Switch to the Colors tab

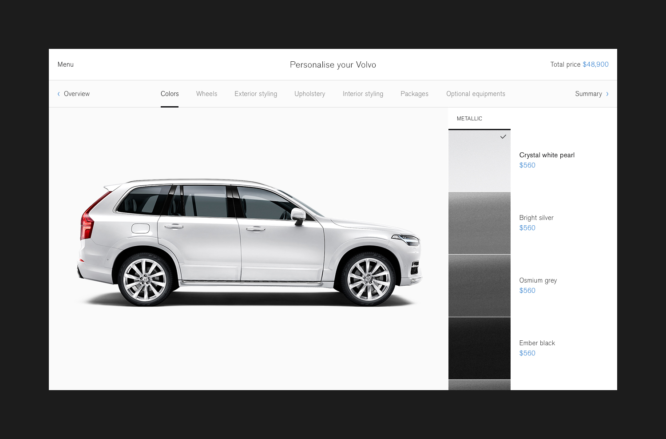tap(170, 94)
